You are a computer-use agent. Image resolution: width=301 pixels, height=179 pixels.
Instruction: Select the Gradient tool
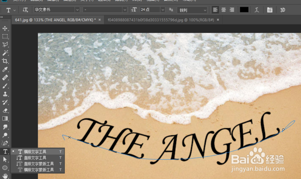click(x=5, y=119)
